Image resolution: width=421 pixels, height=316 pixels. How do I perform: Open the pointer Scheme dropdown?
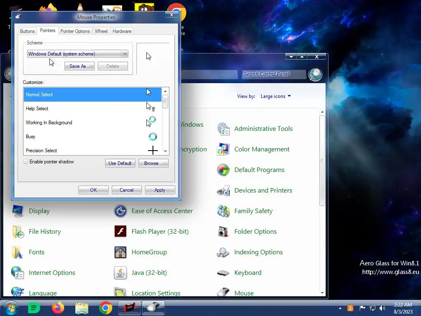click(x=77, y=54)
